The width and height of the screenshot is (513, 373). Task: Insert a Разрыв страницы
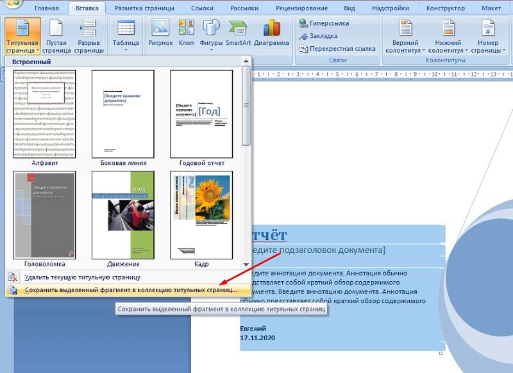(x=88, y=36)
